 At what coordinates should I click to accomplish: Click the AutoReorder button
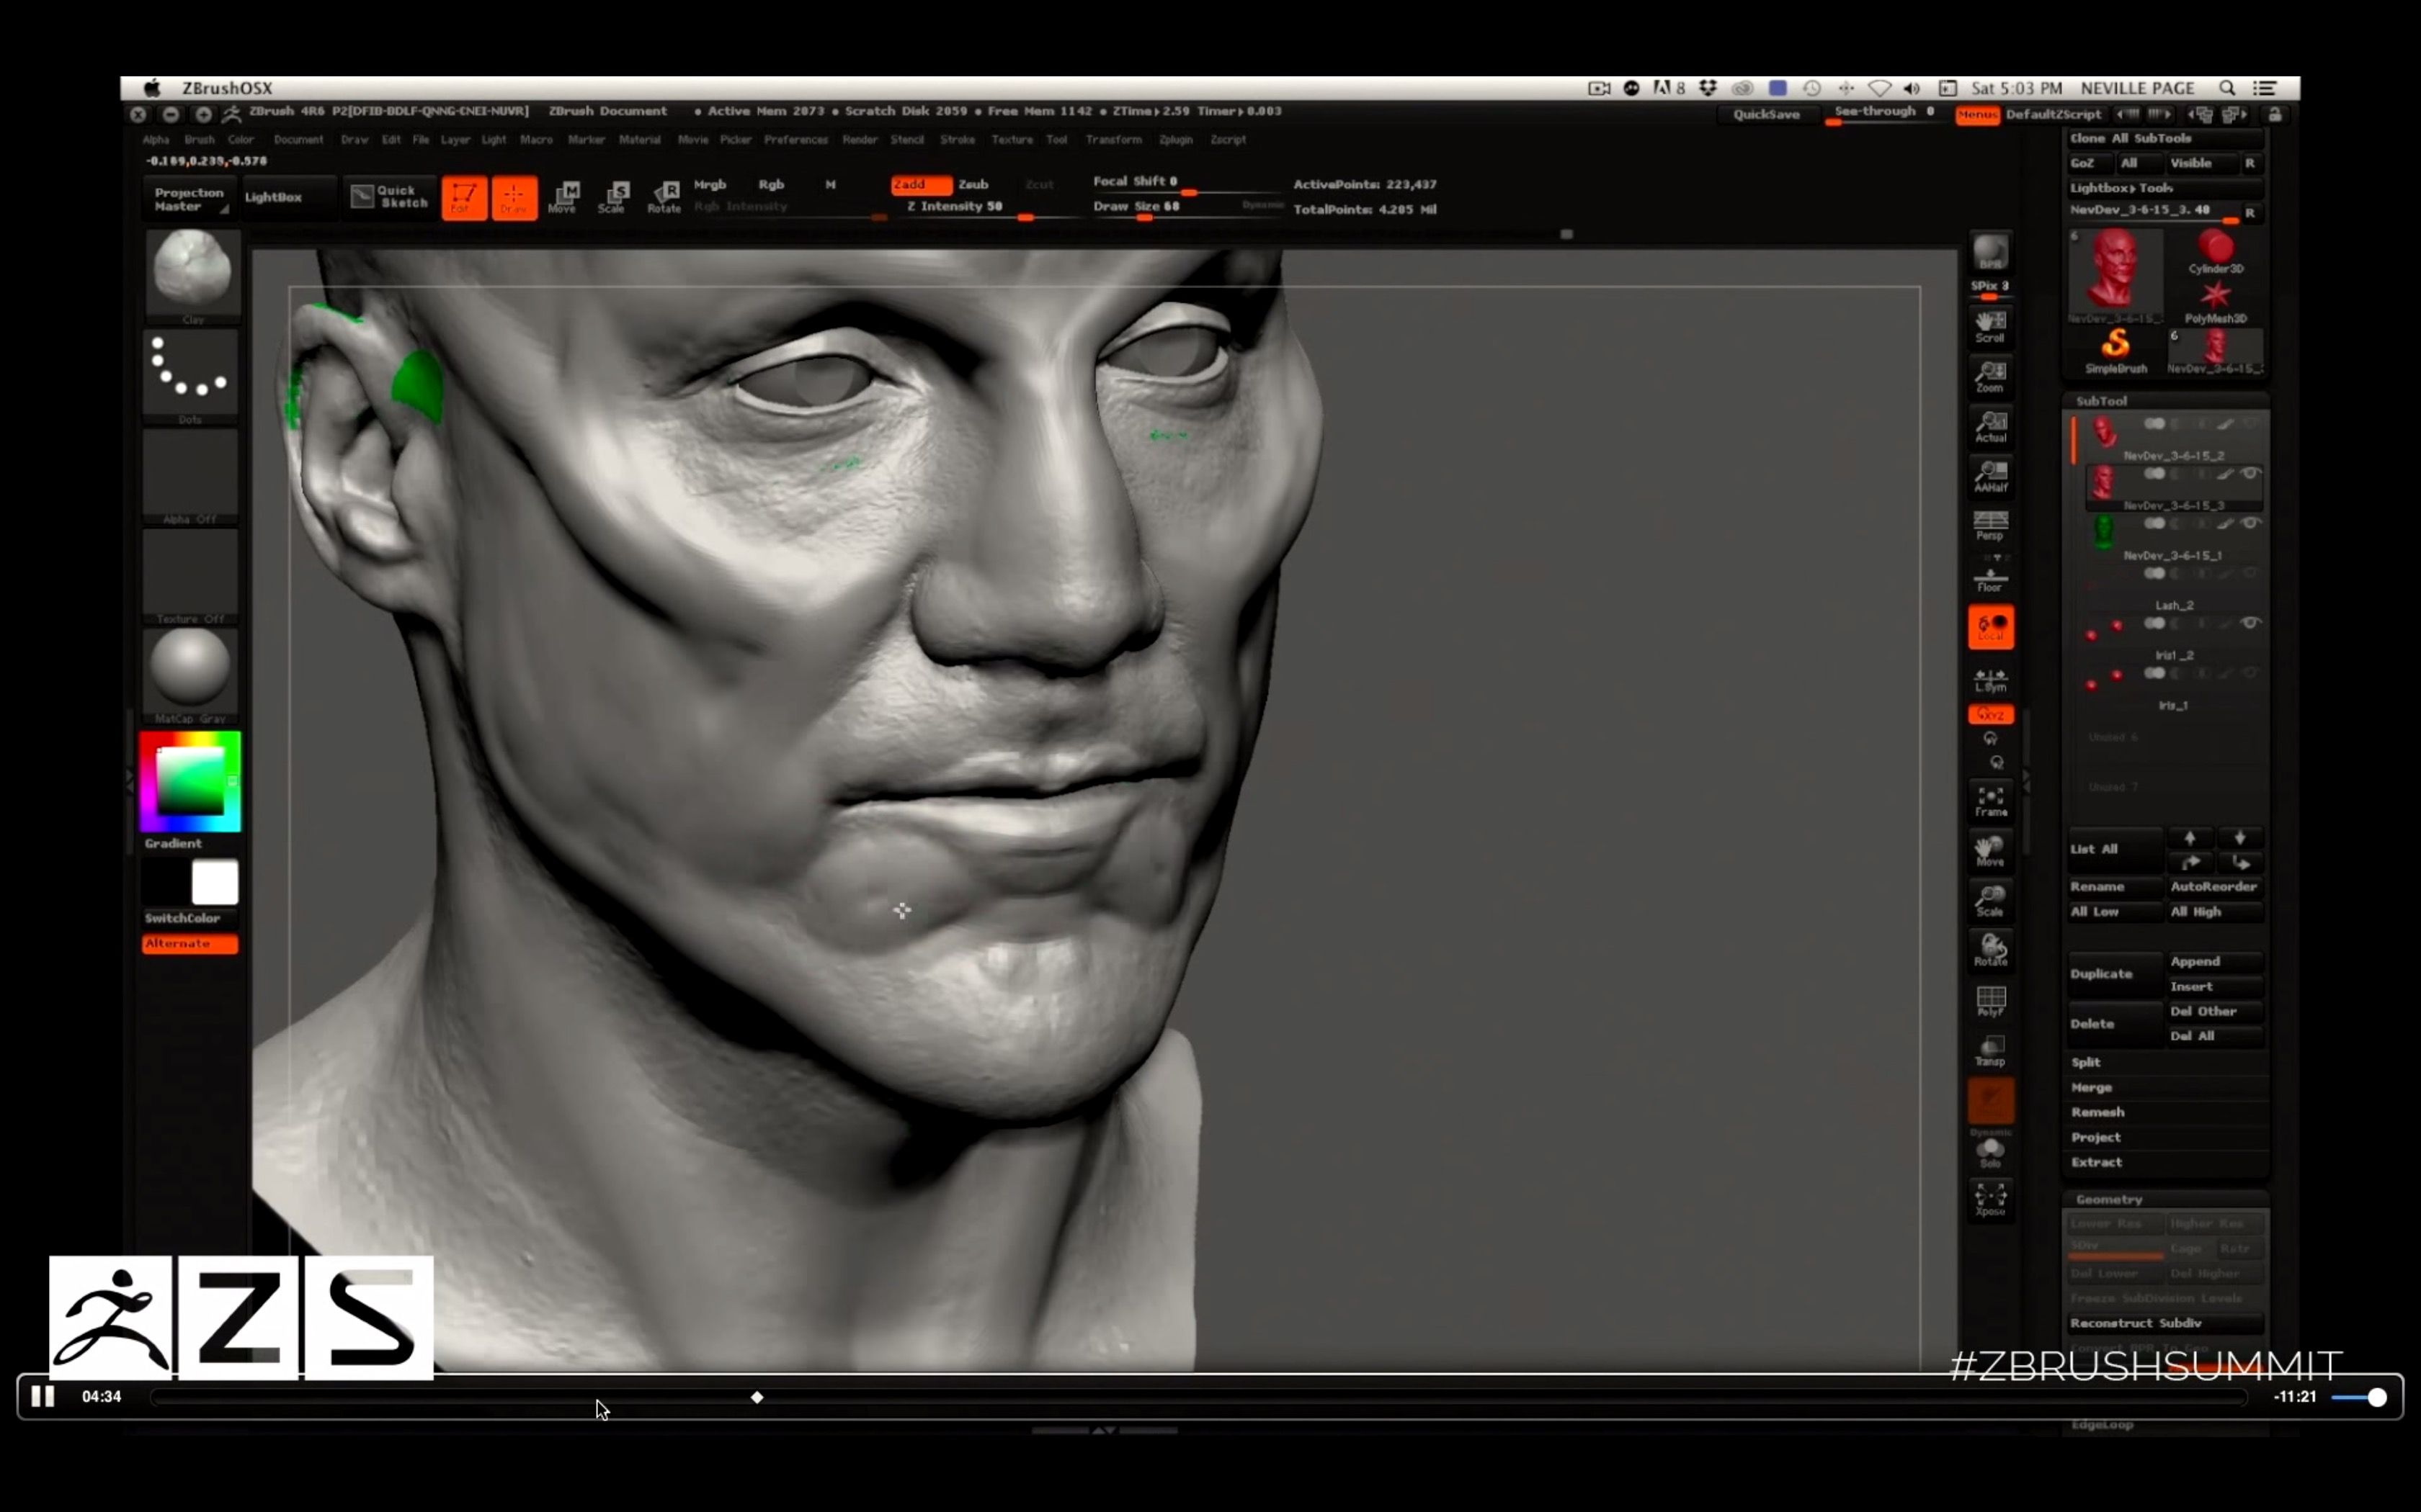2214,886
